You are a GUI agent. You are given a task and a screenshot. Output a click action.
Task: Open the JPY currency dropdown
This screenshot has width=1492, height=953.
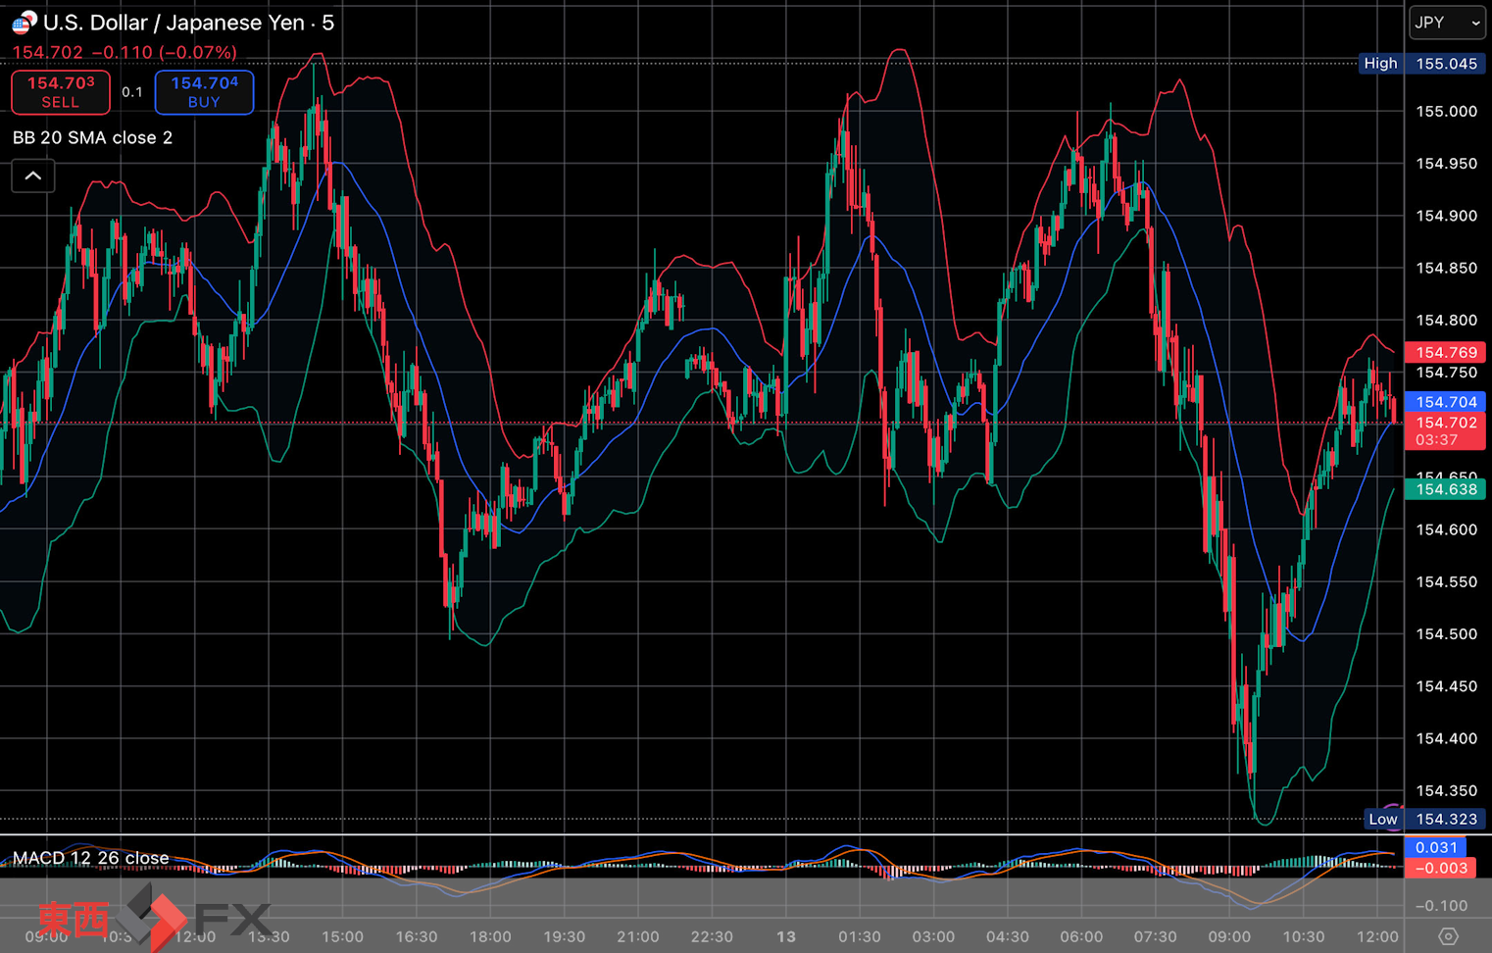[1446, 23]
